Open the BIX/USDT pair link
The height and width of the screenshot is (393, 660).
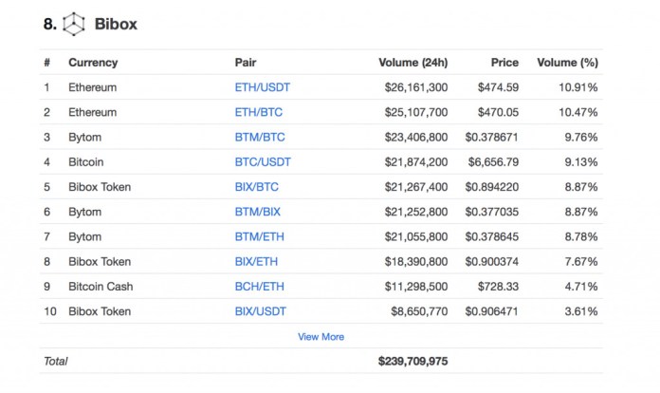(261, 310)
